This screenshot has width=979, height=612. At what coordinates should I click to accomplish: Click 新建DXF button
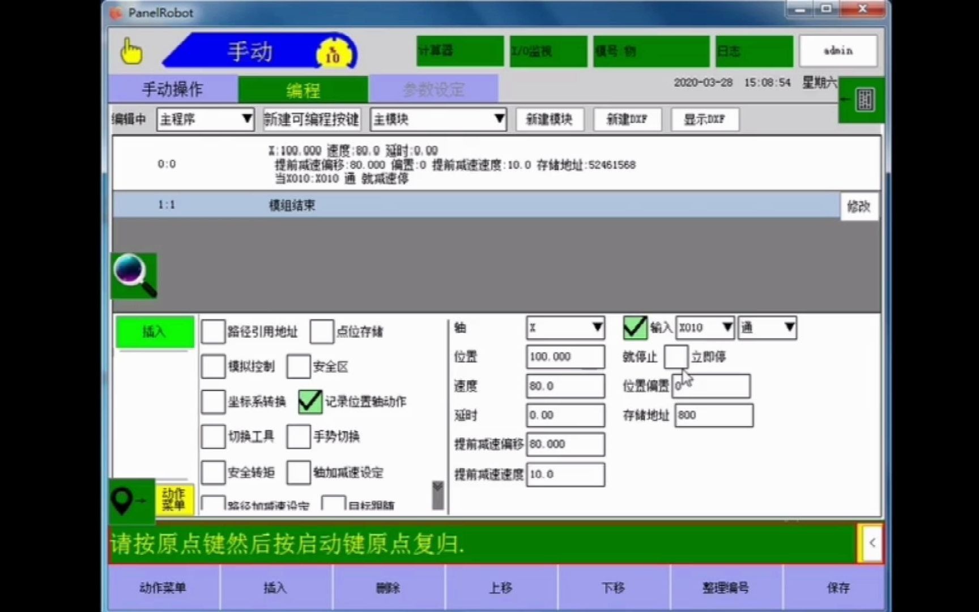coord(627,119)
